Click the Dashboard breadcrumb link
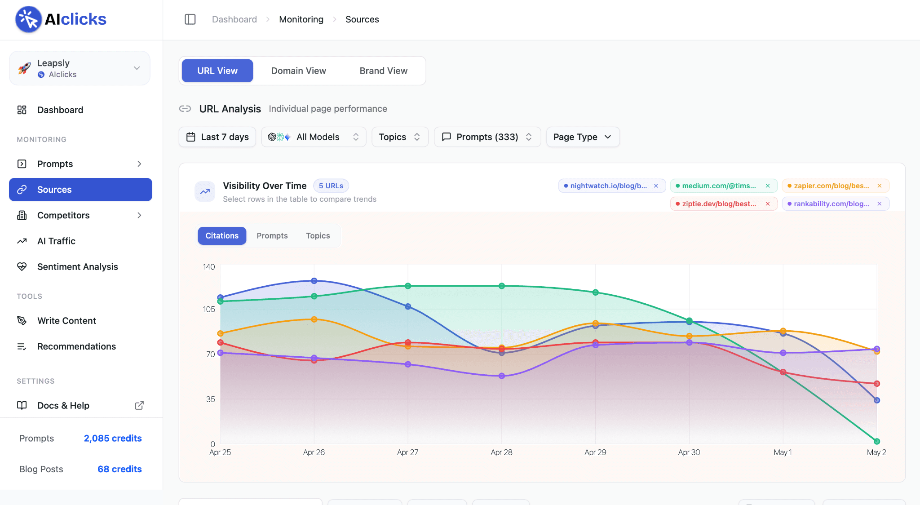 234,19
